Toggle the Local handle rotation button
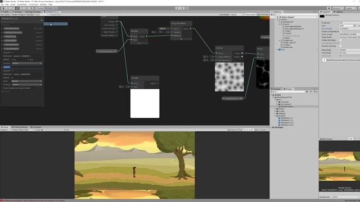The width and height of the screenshot is (360, 202). (49, 8)
